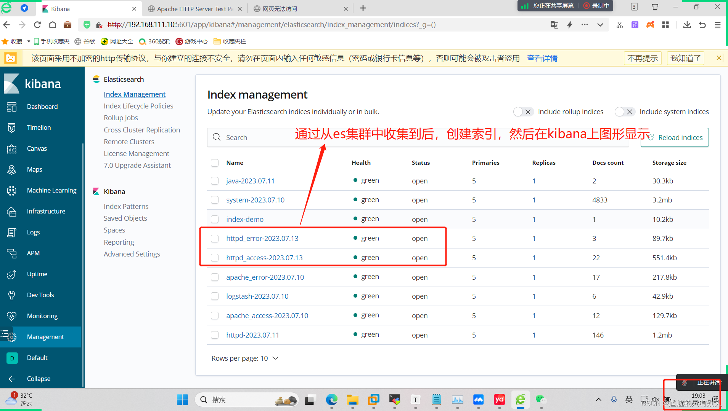
Task: Click the Windows taskbar search box
Action: point(247,400)
